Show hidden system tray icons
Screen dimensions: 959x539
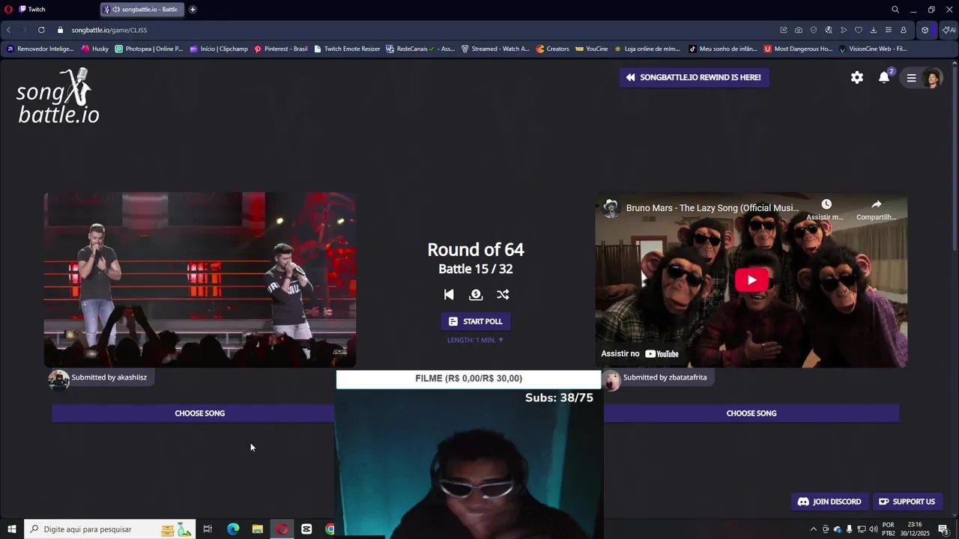point(814,529)
